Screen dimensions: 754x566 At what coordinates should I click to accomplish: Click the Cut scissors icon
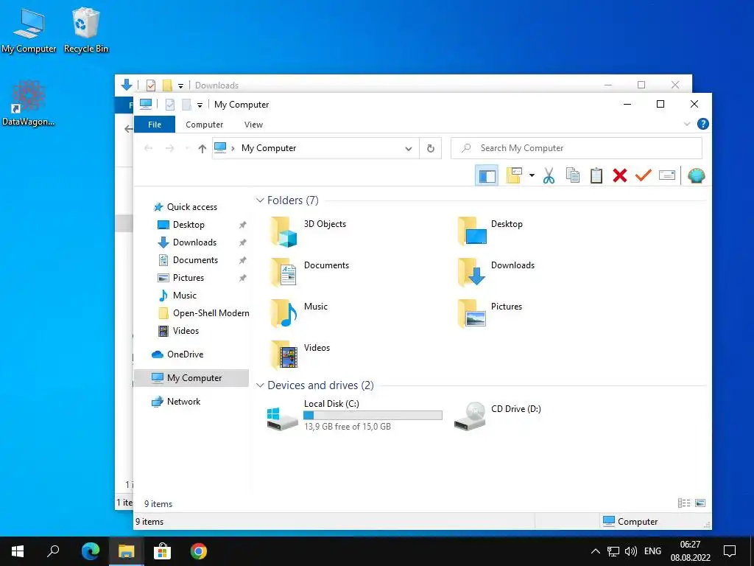click(549, 175)
